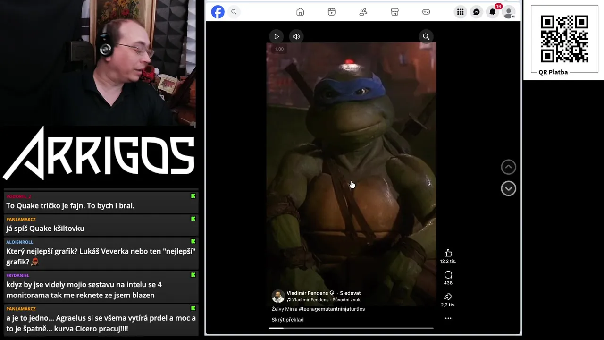Viewport: 604px width, 340px height.
Task: Click the 438 comments count
Action: coord(448,283)
